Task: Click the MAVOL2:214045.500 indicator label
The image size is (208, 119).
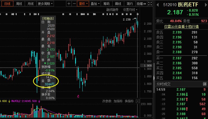Action: pyautogui.click(x=24, y=101)
